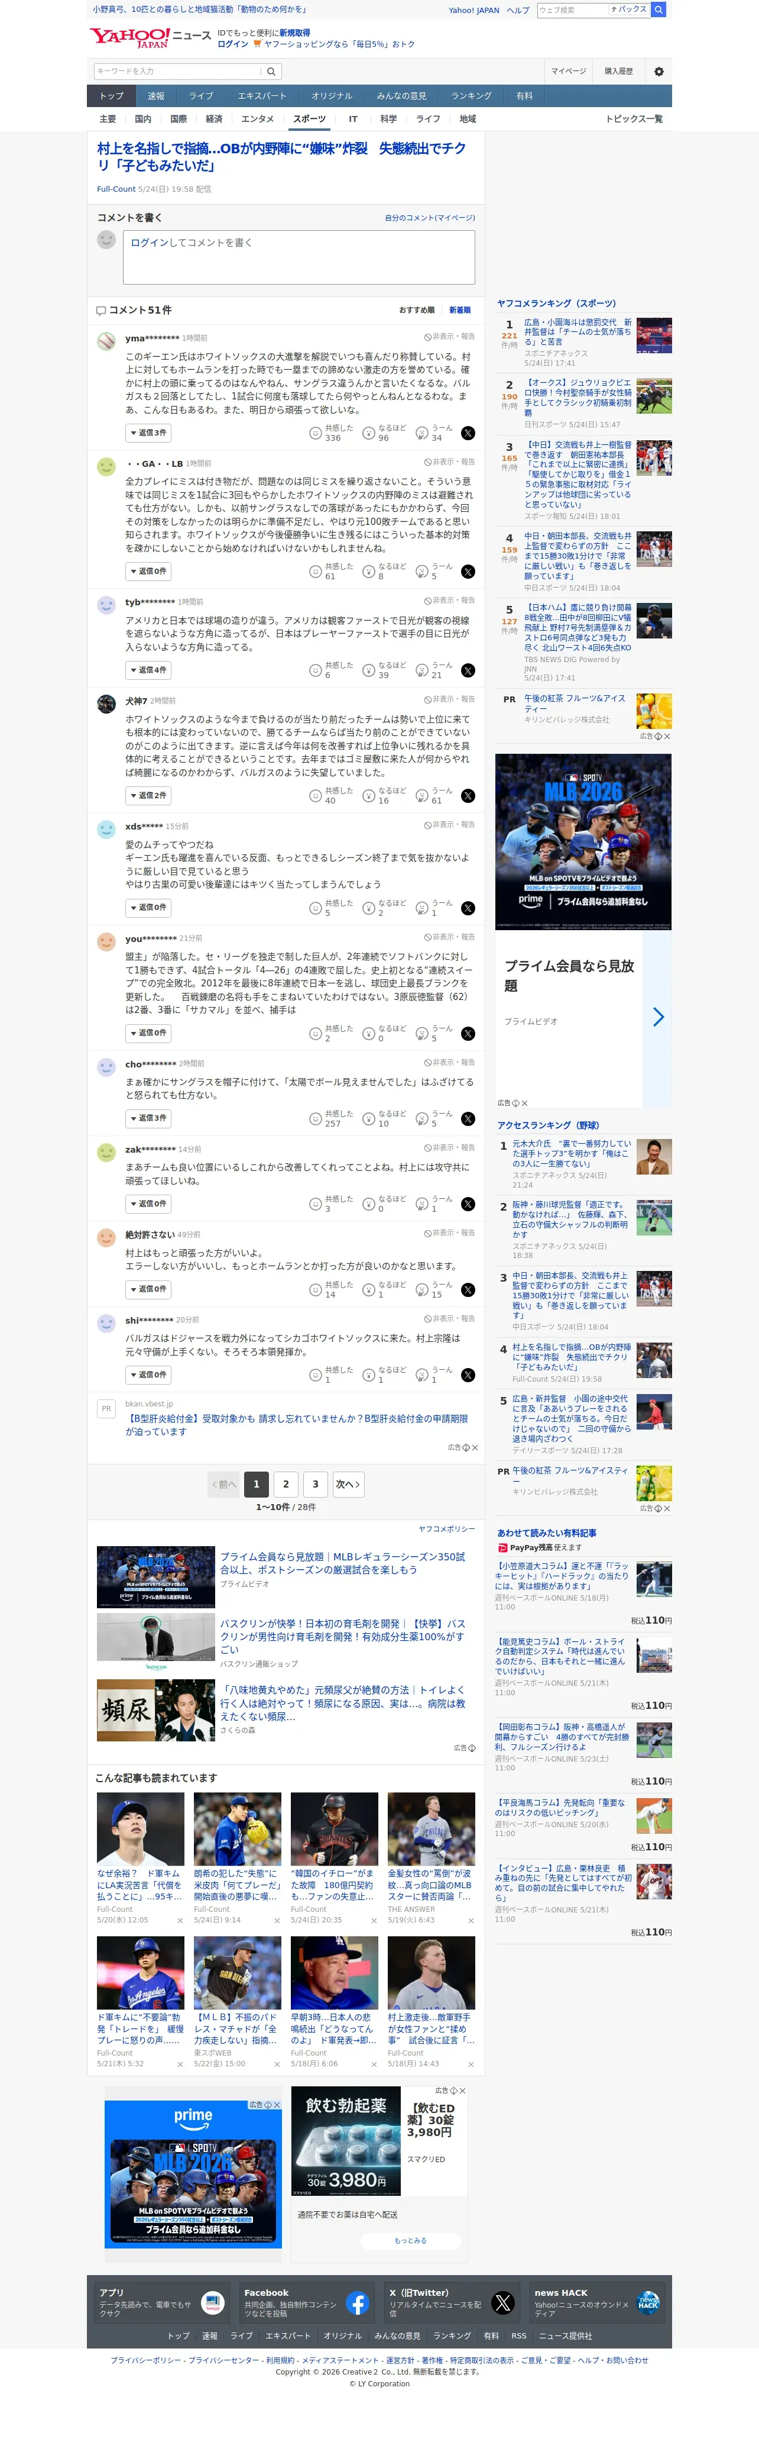
Task: Click the Yahoo news app icon in footer
Action: coord(212,2304)
